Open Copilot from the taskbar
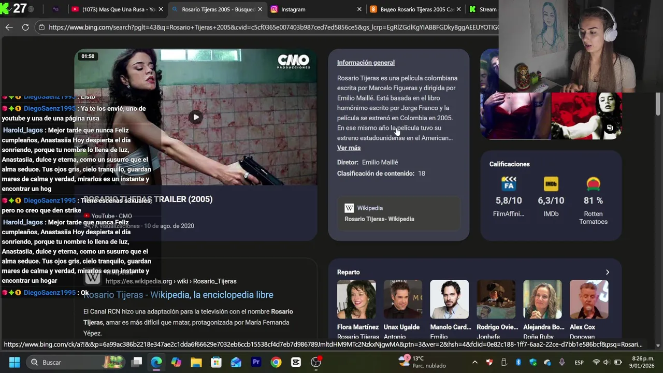 [x=176, y=362]
